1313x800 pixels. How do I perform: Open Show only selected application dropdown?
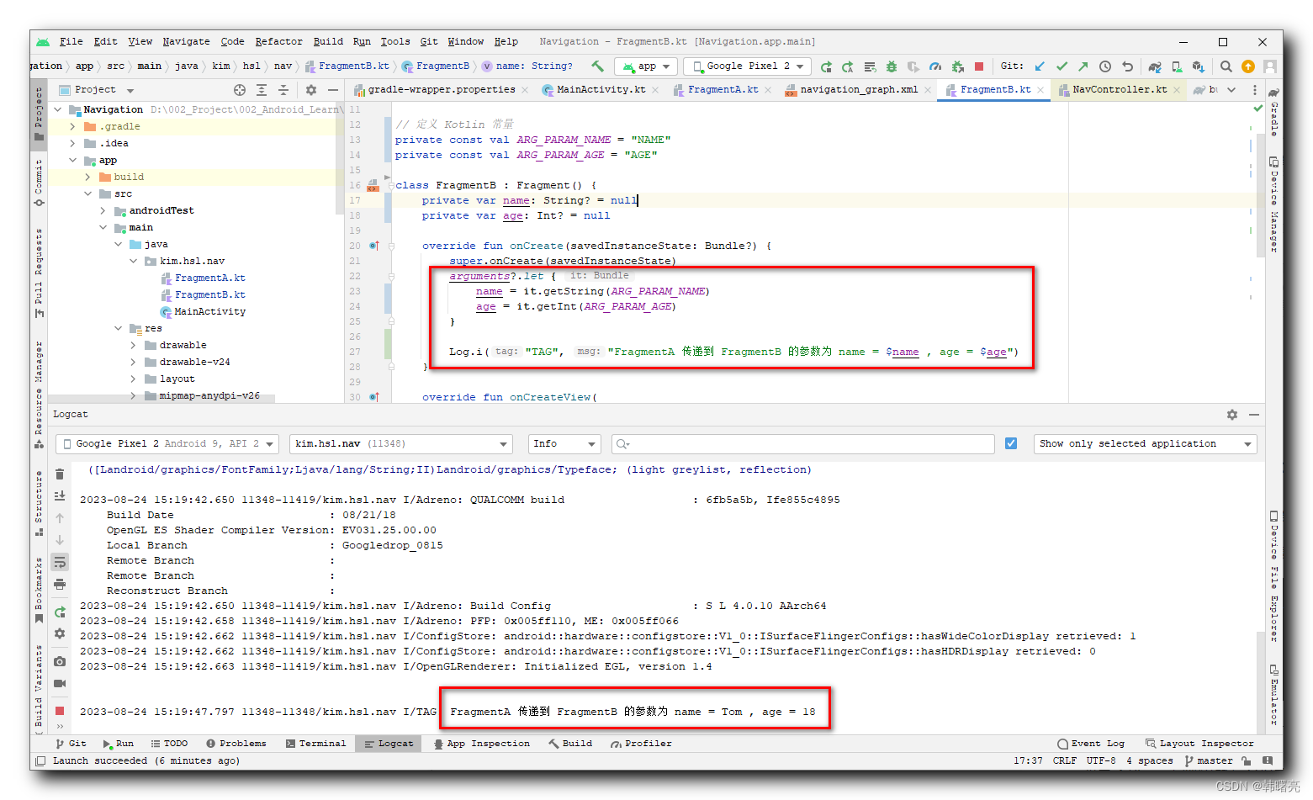click(1145, 443)
